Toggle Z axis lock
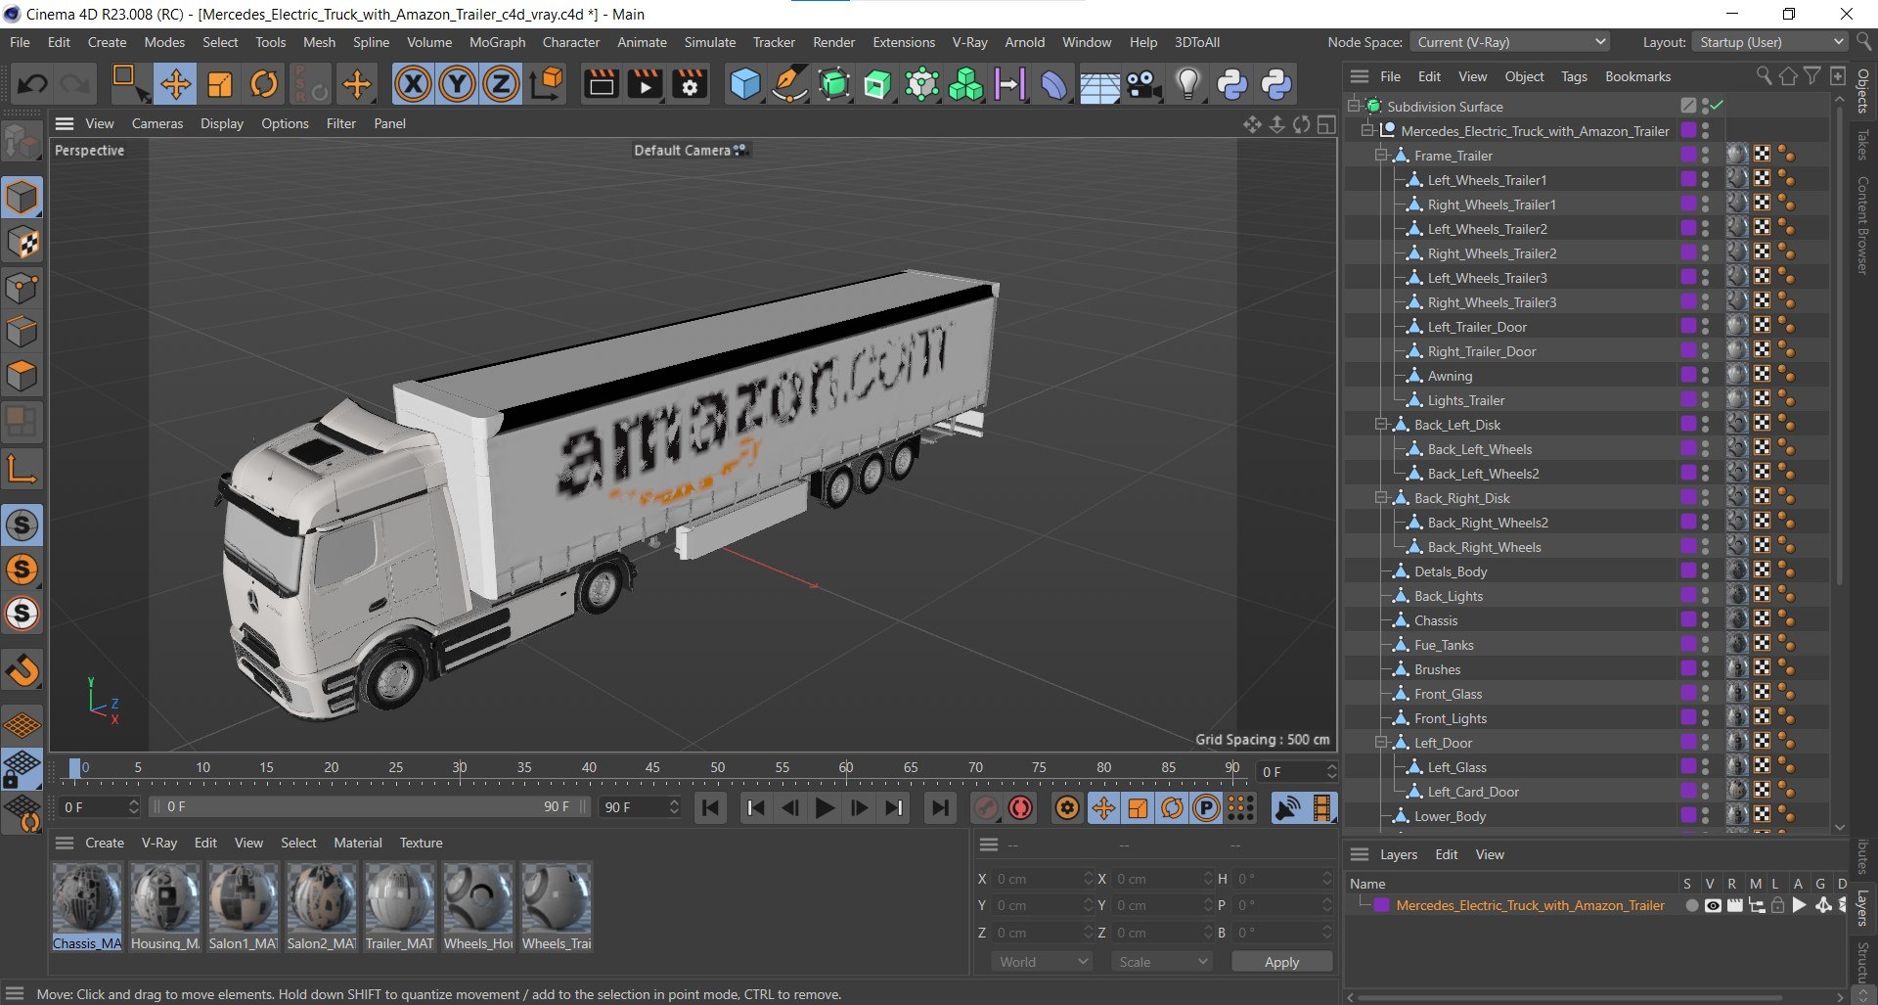Viewport: 1878px width, 1005px height. (501, 84)
